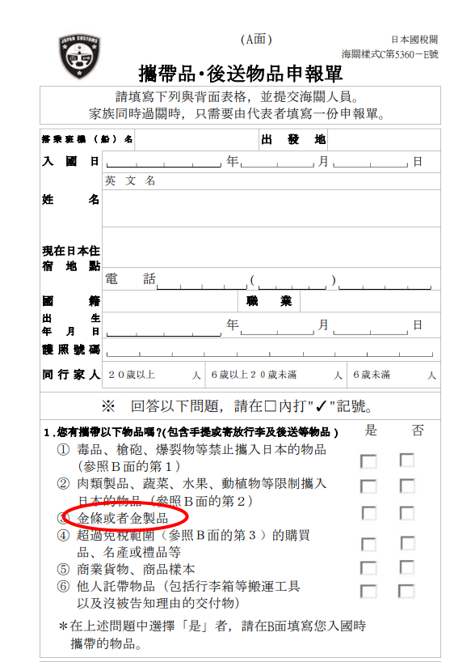Click the 英文名 name entry area

pos(271,208)
